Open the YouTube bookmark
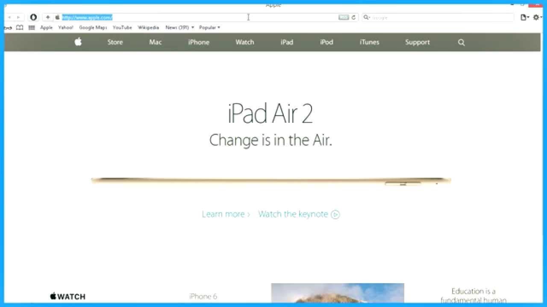 tap(122, 27)
